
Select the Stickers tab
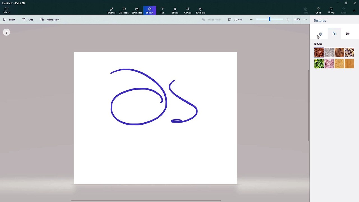149,10
